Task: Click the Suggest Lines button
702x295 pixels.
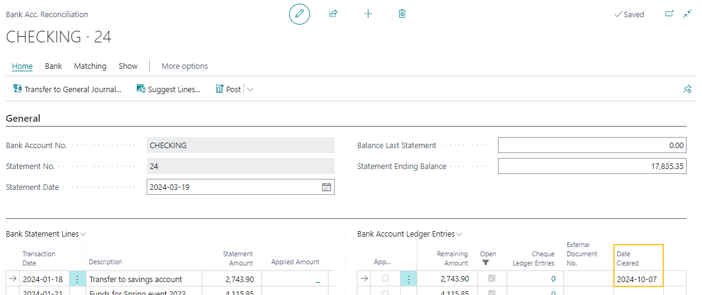Action: point(168,89)
